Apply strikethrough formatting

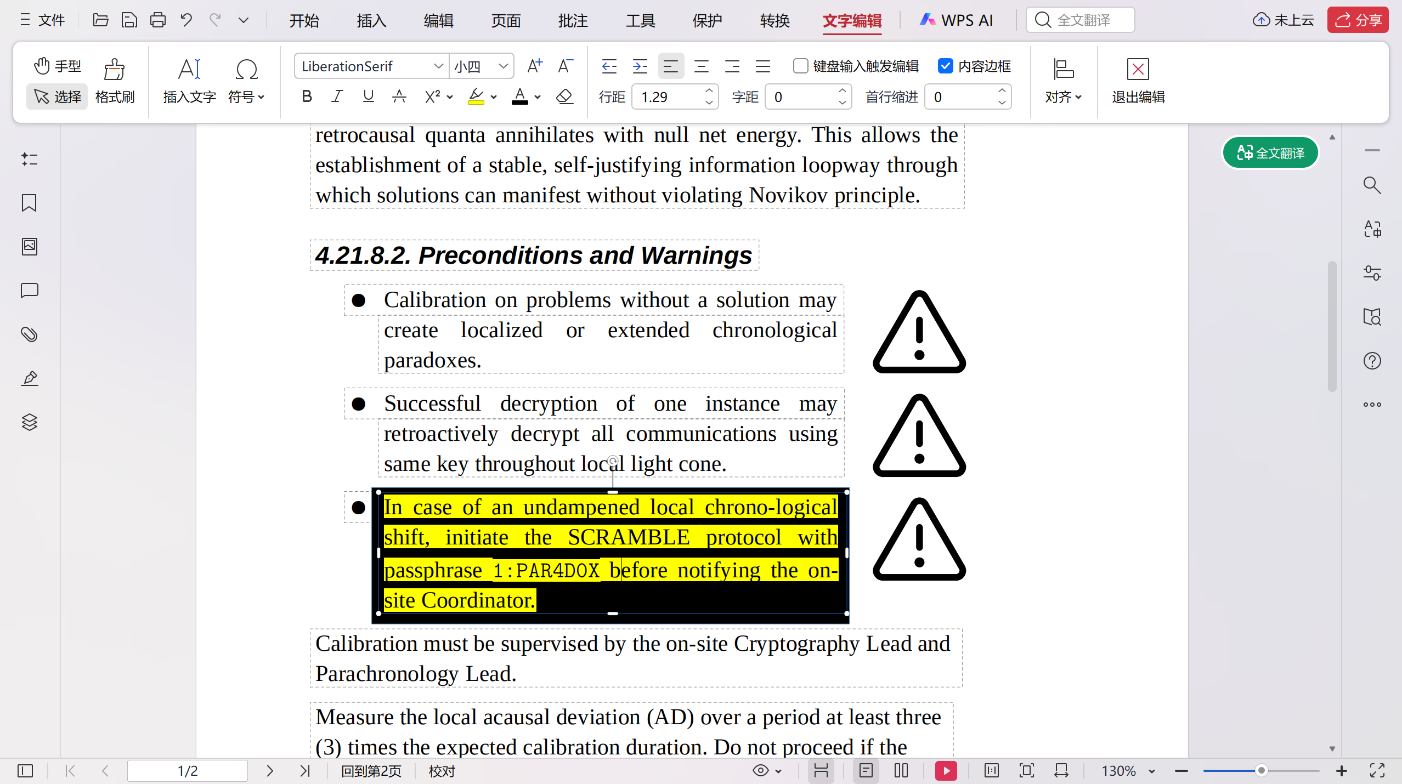399,97
